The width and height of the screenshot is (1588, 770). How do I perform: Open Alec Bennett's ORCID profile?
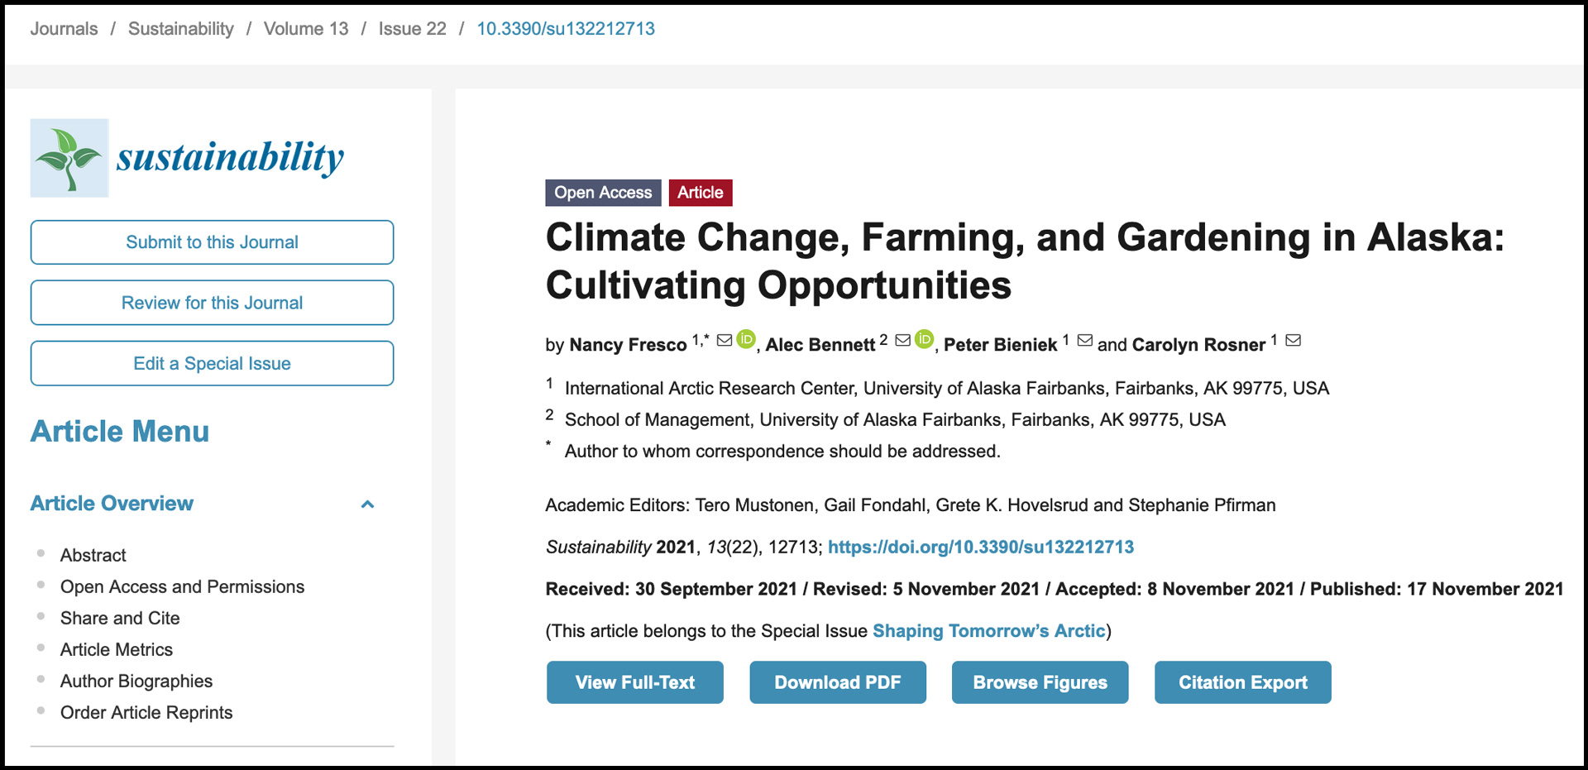coord(924,339)
